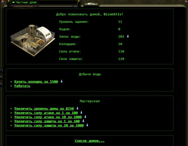Screen dimensions: 188x146
Task: Click water drop after силу атаки на 1 за 100
Action: (x=81, y=112)
